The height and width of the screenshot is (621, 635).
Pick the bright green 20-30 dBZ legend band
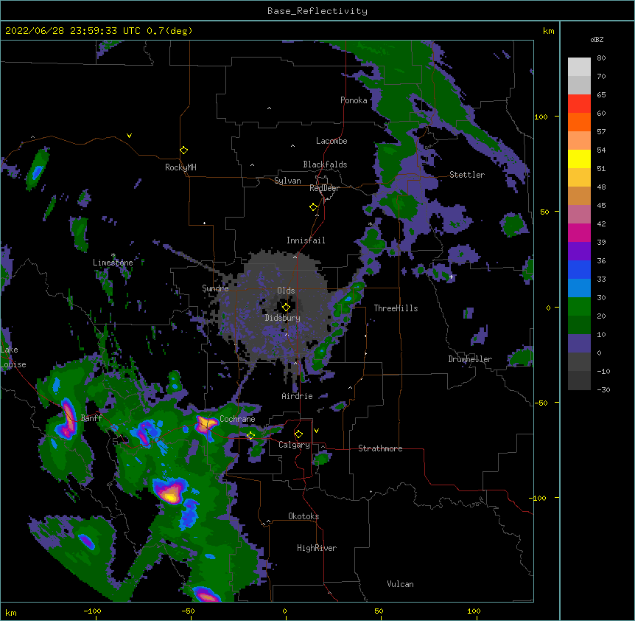(x=579, y=307)
